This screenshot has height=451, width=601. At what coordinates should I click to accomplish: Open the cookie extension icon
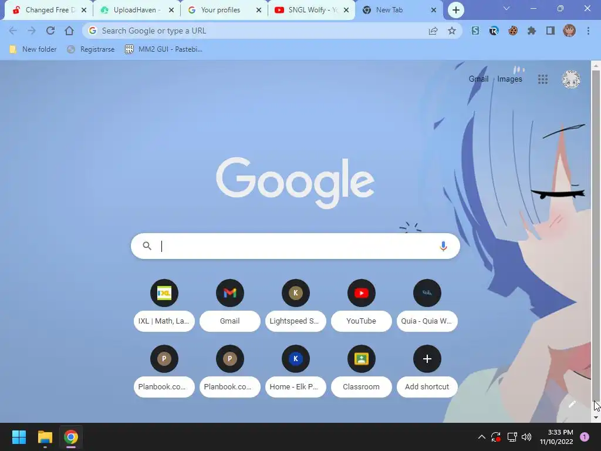[x=513, y=31]
